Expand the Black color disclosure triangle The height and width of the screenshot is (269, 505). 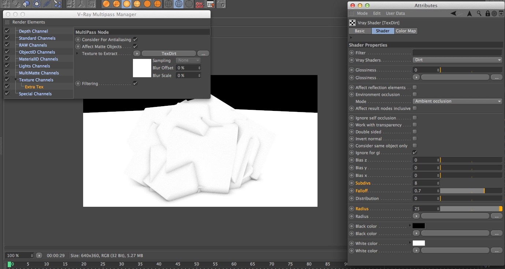(410, 226)
